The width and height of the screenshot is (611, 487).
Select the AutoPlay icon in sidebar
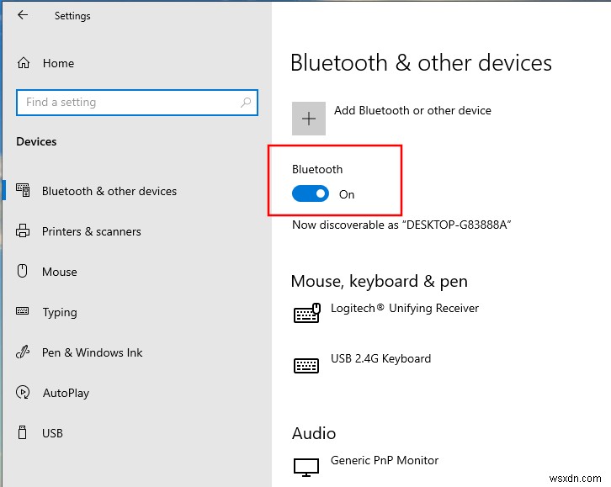tap(23, 392)
